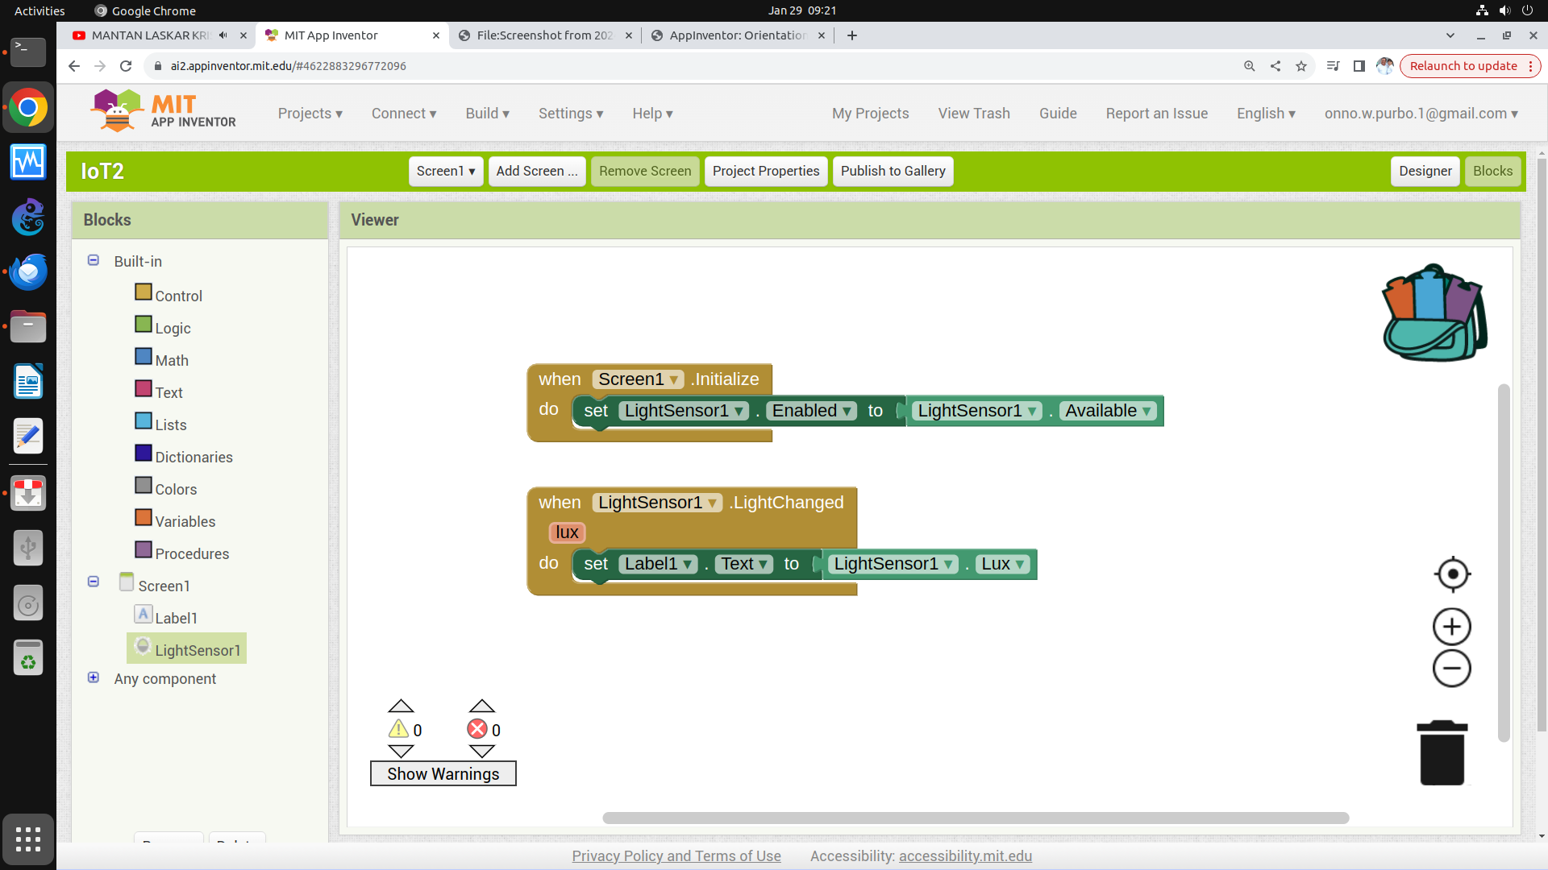
Task: Zoom out with the minus icon
Action: pos(1452,669)
